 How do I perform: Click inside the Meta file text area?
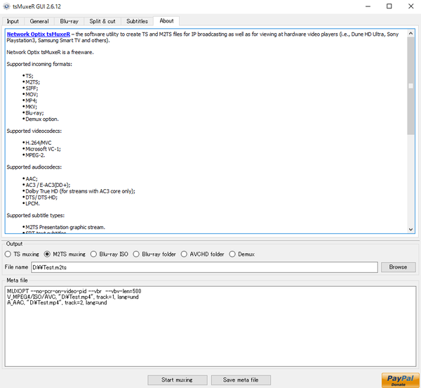[x=210, y=326]
